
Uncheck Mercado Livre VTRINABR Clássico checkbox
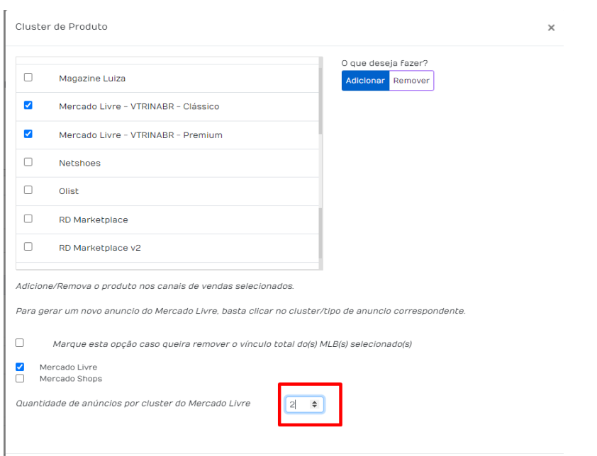pyautogui.click(x=28, y=106)
